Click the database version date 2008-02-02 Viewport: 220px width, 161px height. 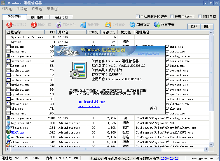(x=169, y=158)
